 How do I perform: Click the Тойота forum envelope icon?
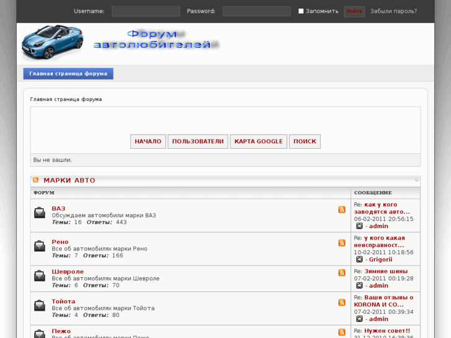pos(40,306)
